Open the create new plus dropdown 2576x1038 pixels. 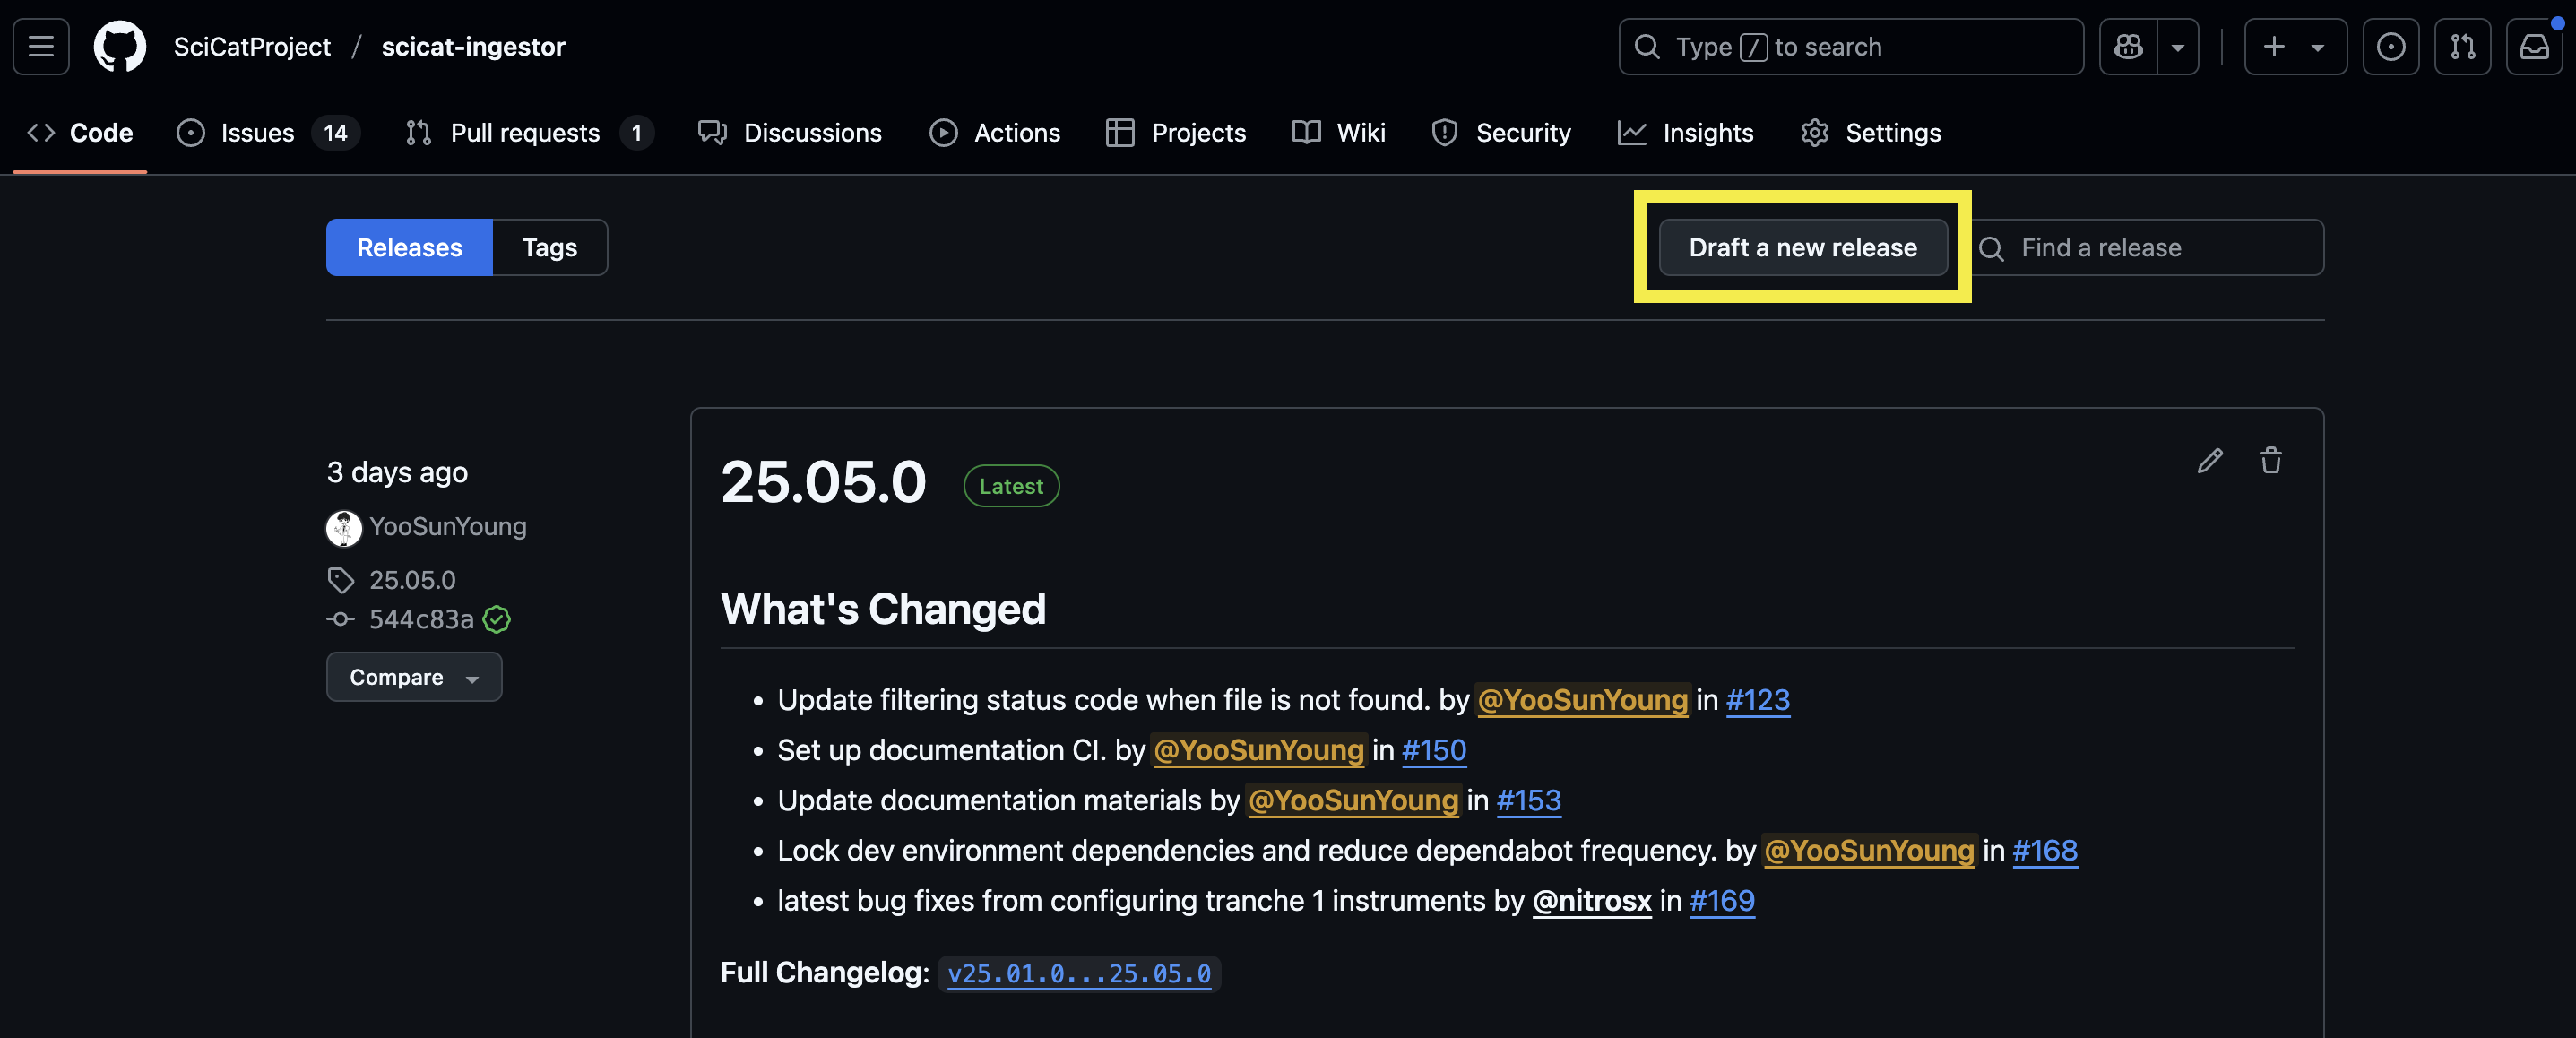[x=2295, y=47]
